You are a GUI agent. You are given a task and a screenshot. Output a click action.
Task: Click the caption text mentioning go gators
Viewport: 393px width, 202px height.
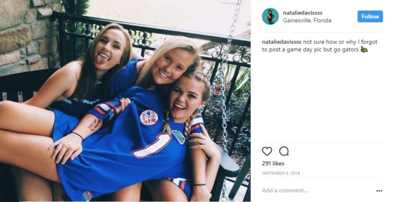[319, 46]
